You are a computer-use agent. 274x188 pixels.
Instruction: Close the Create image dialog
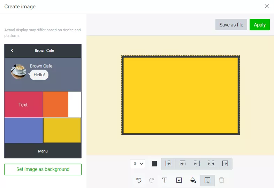tap(267, 6)
